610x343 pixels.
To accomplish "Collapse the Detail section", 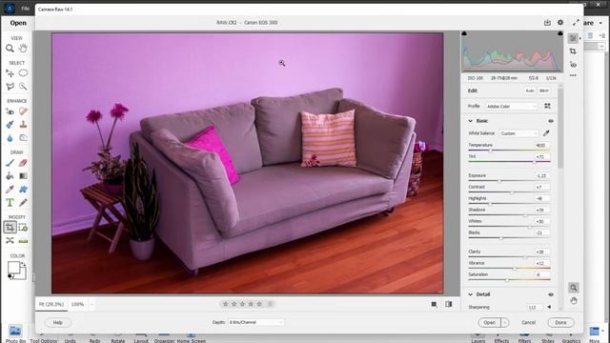I will click(470, 294).
